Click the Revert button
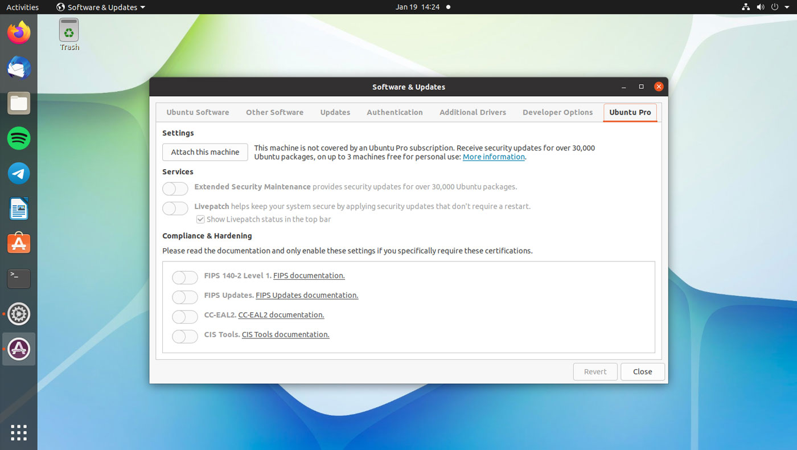 [x=595, y=371]
